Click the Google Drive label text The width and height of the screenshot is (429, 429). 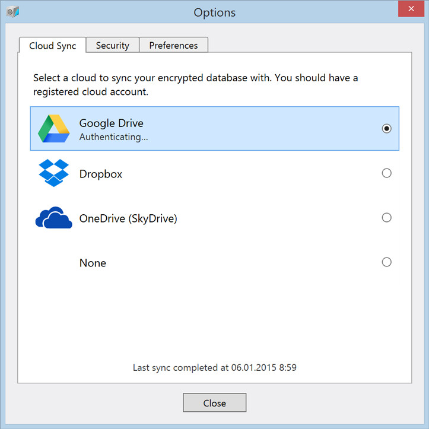click(x=112, y=123)
